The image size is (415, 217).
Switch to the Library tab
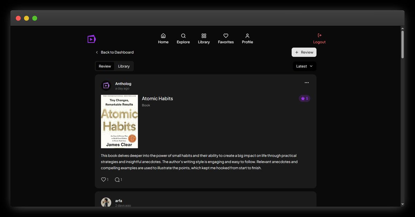[124, 66]
